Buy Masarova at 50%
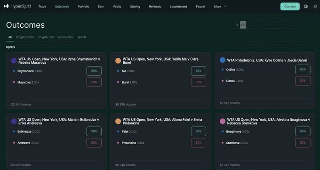 (94, 82)
